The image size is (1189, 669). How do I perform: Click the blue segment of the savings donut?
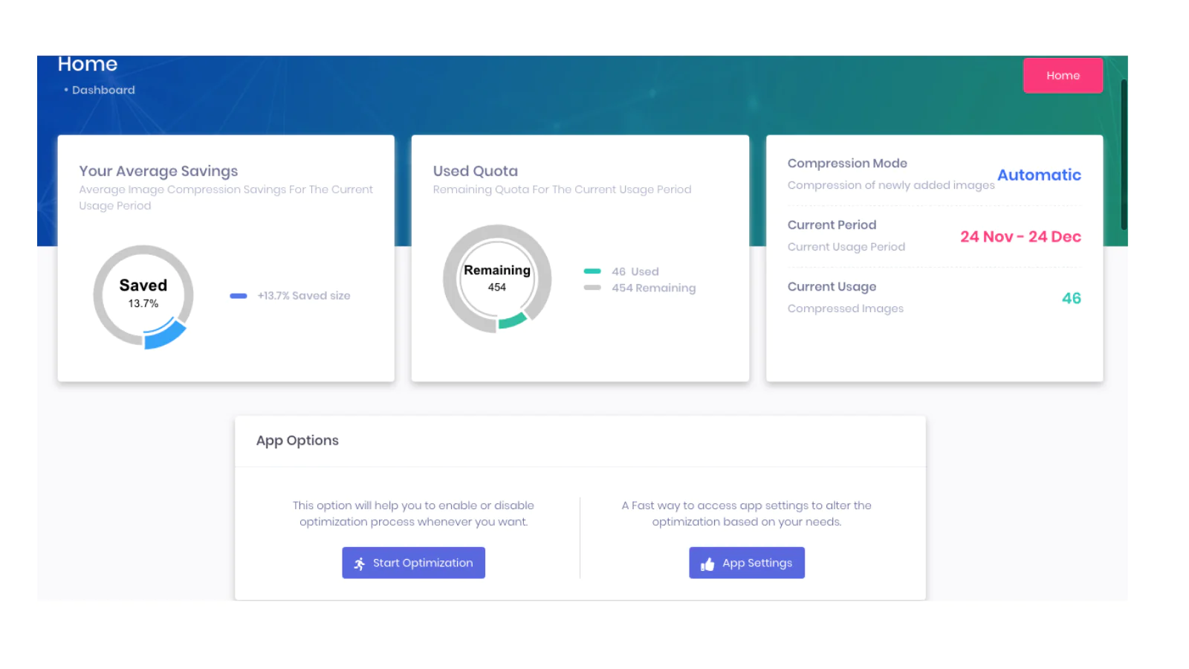(166, 335)
